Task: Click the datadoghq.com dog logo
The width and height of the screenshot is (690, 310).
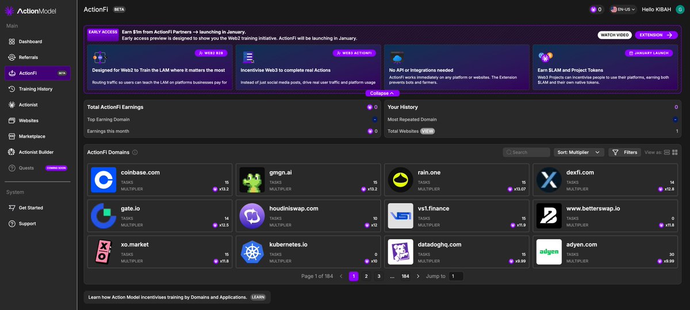Action: (400, 252)
